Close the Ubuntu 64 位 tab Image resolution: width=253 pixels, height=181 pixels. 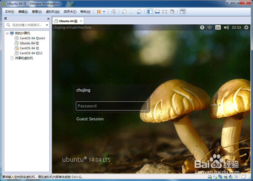point(81,21)
